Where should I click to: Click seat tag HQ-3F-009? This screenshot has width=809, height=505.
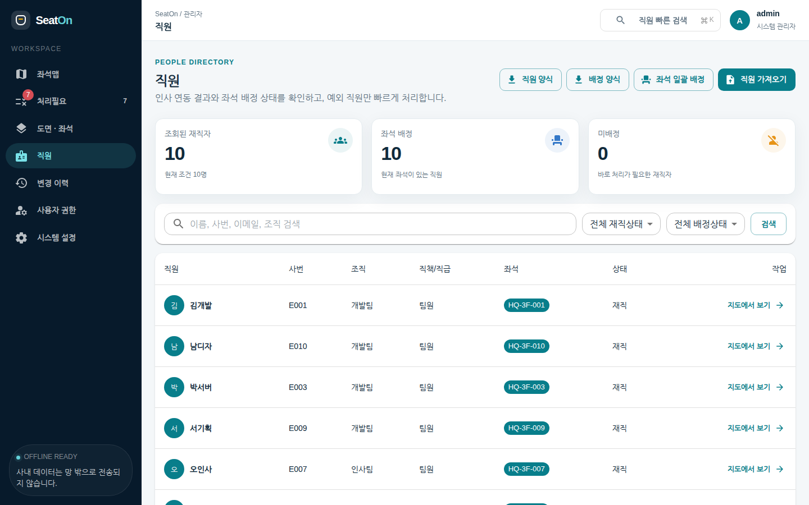(x=526, y=428)
